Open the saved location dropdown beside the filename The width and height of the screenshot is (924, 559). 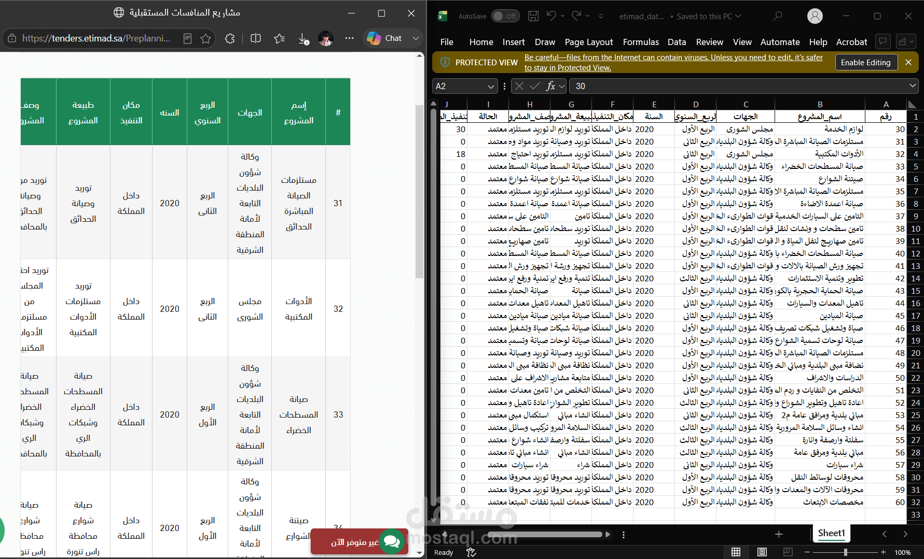738,16
